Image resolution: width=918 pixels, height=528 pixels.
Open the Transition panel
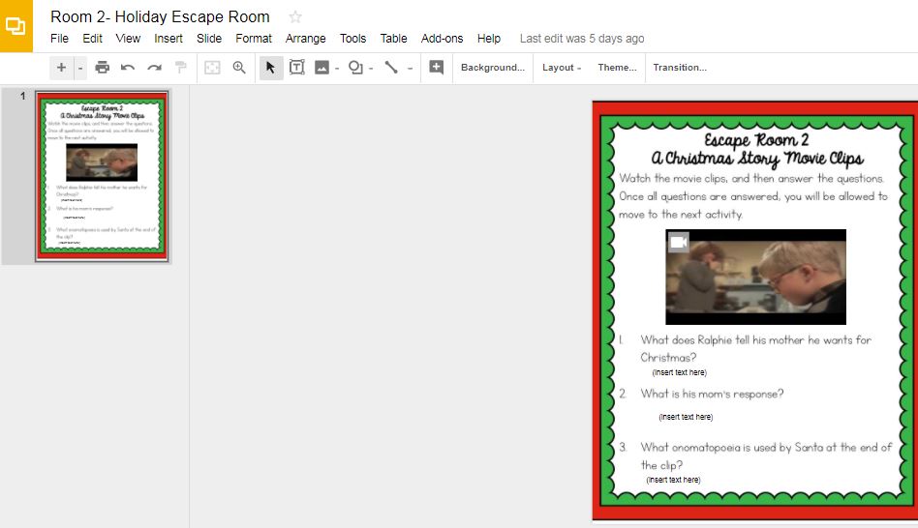pos(680,68)
